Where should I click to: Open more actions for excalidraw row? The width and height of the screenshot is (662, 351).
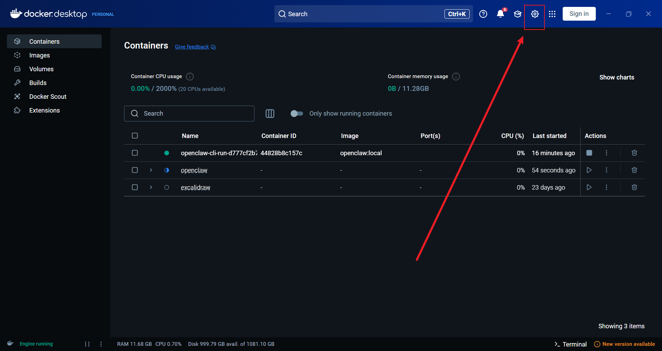(606, 187)
